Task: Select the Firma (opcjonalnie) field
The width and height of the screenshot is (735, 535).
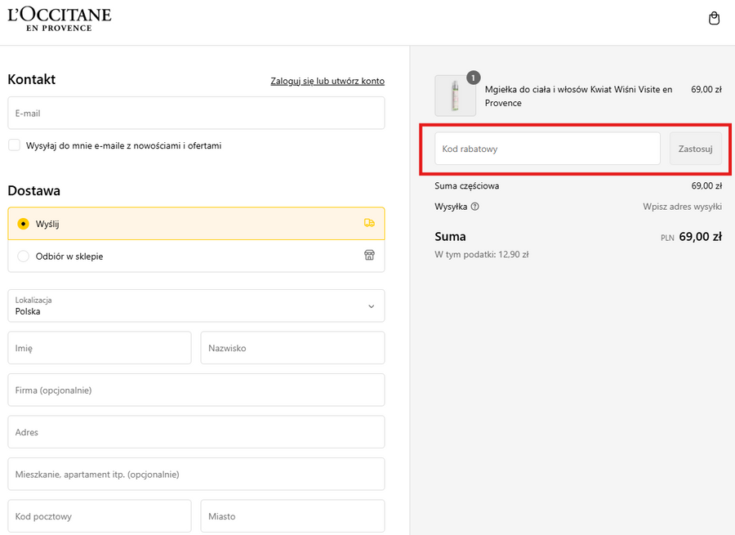Action: 196,390
